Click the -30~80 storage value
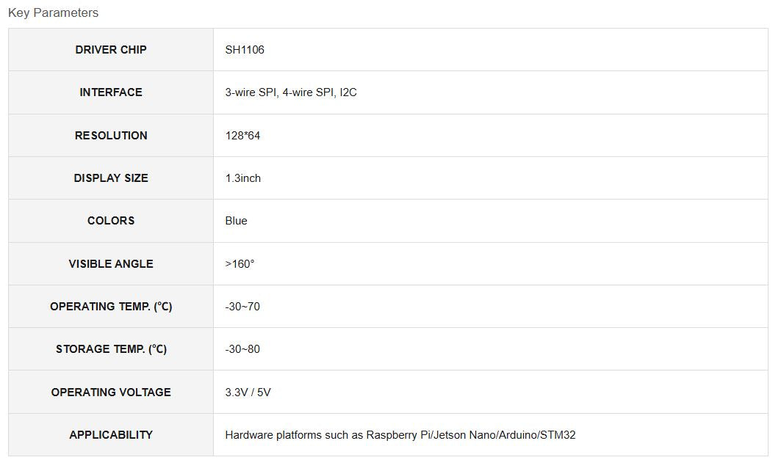781x471 pixels. point(242,349)
